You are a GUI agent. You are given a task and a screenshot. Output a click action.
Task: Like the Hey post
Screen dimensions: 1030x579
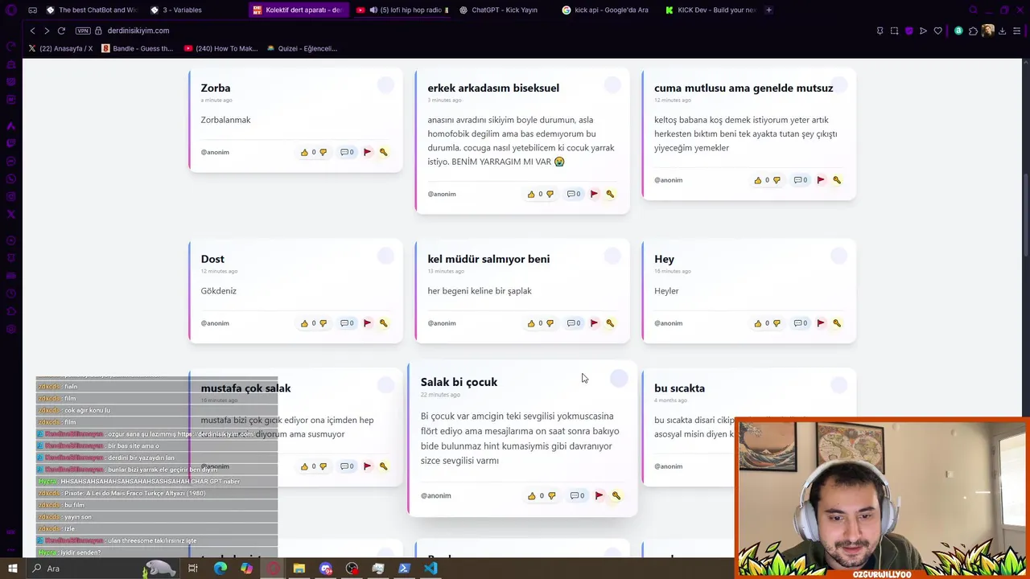758,323
